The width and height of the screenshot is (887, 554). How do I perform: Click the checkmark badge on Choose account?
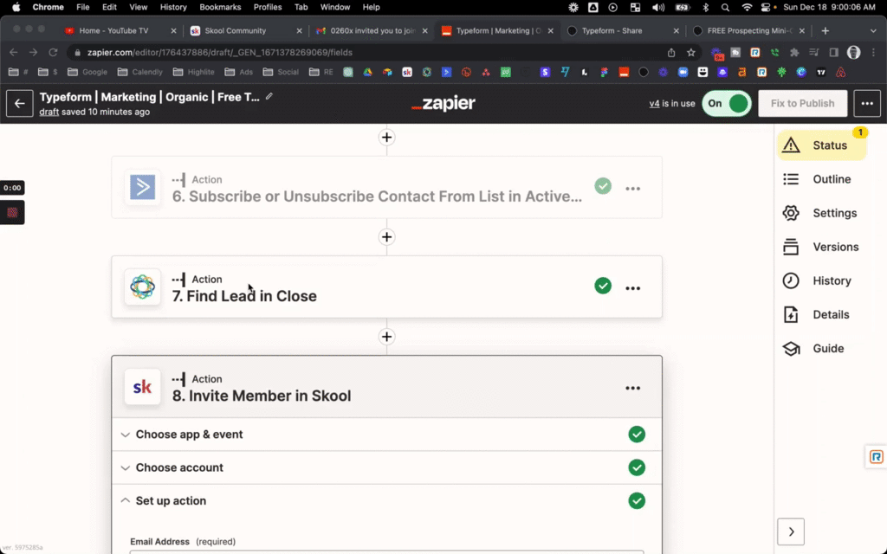coord(637,467)
